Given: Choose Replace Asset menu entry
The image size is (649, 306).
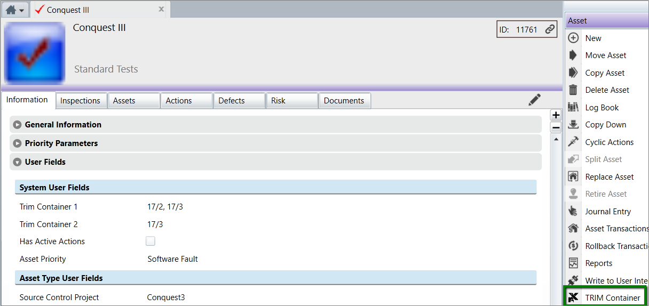Looking at the screenshot, I should (610, 177).
